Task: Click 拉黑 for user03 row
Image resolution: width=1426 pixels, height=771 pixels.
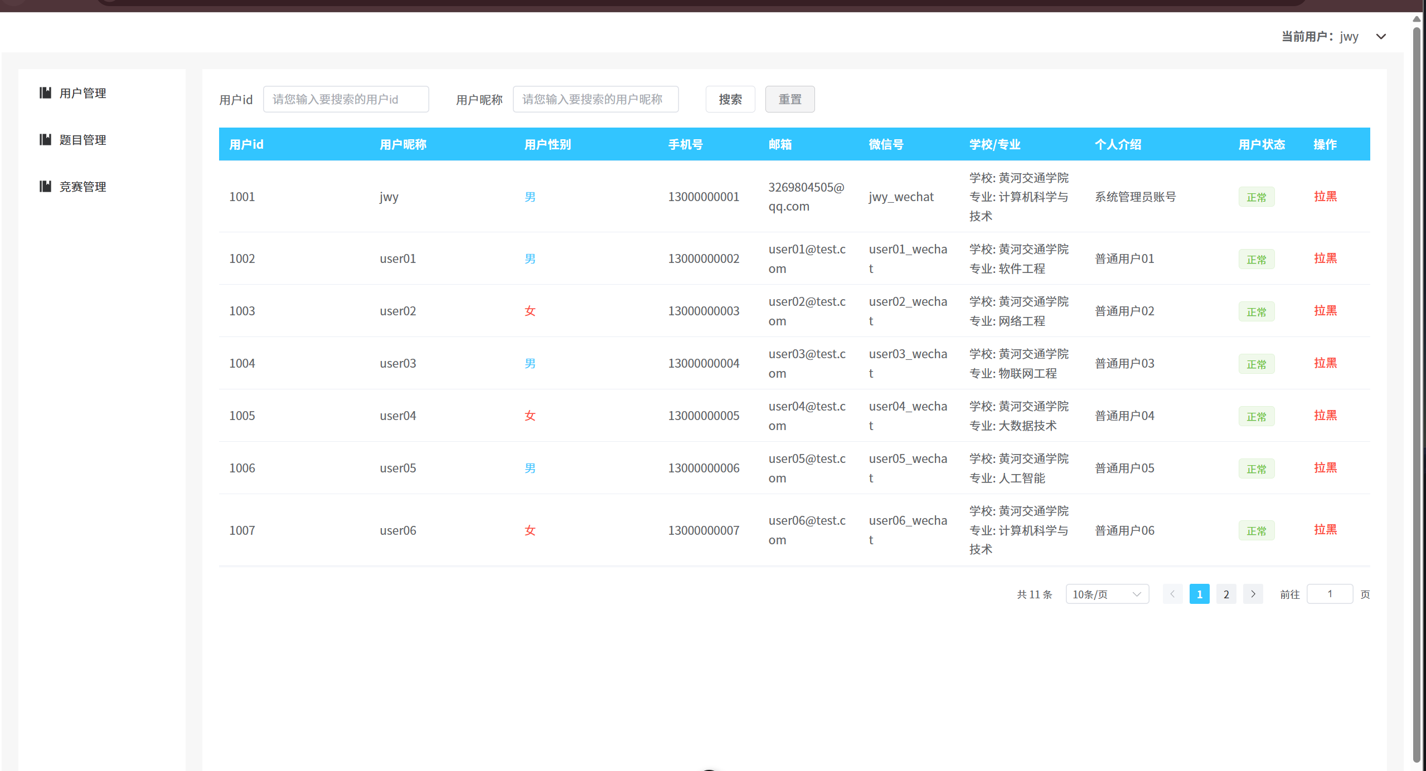Action: click(1325, 363)
